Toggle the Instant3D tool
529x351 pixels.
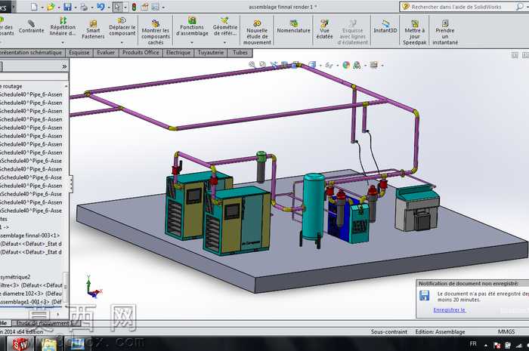tap(385, 27)
